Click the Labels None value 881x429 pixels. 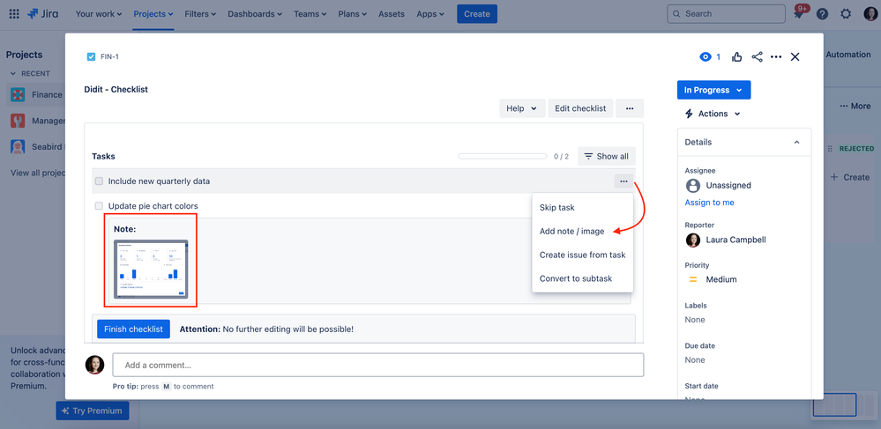(x=694, y=320)
